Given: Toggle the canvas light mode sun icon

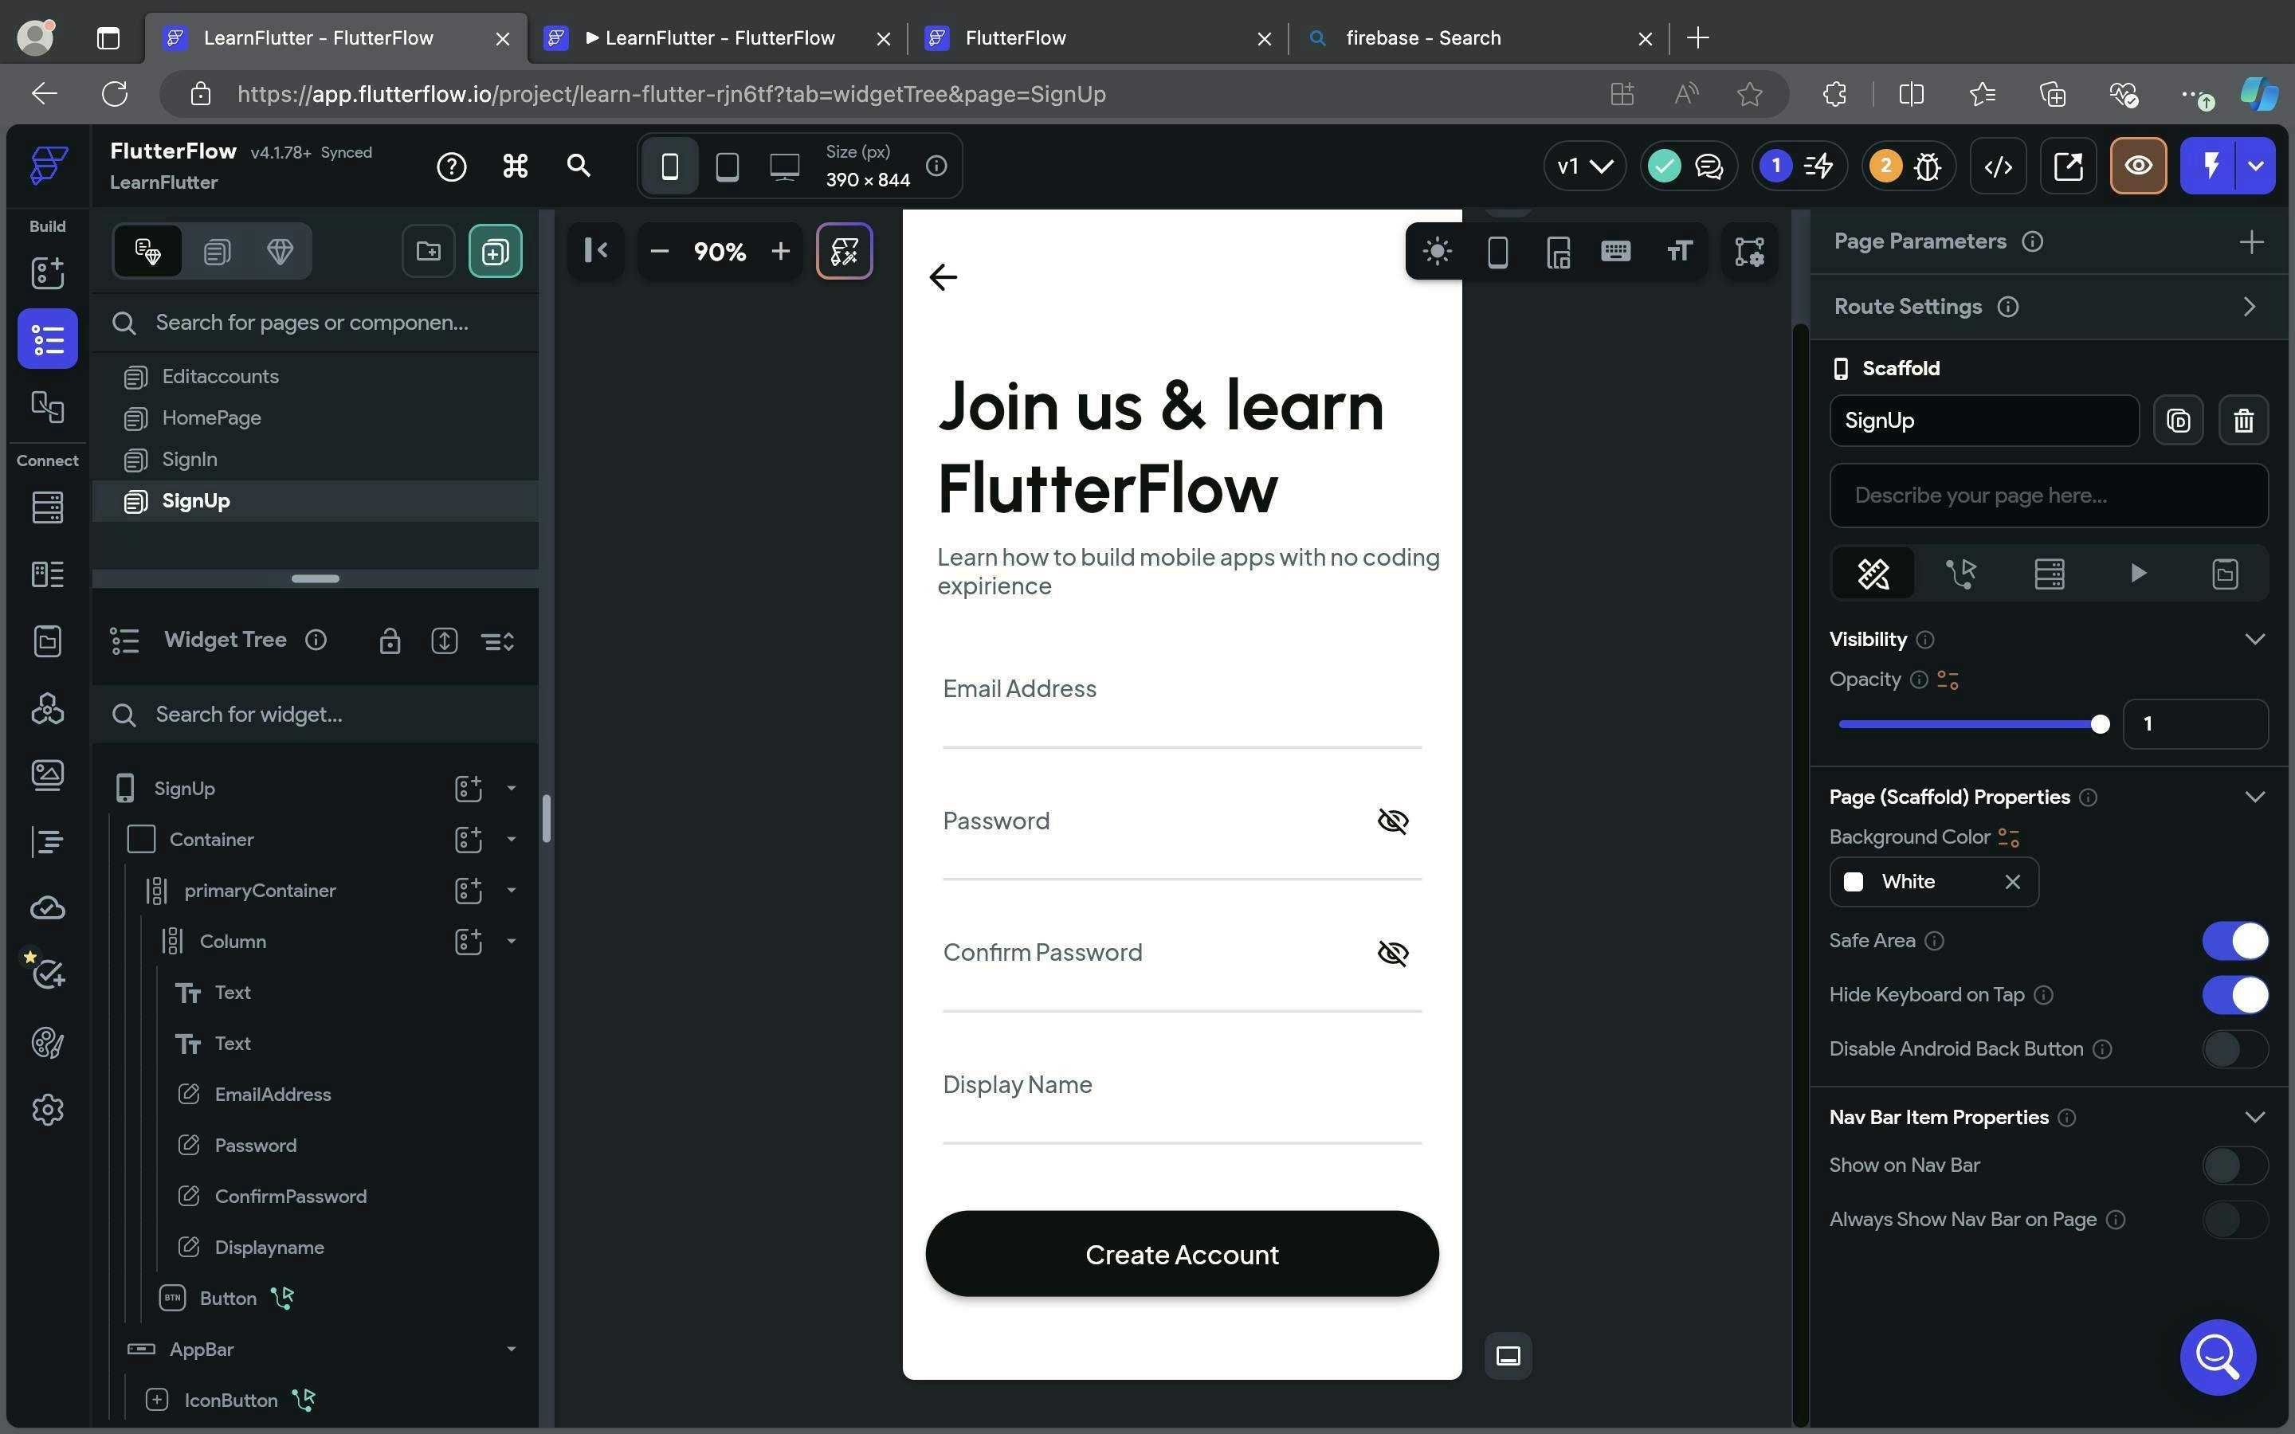Looking at the screenshot, I should 1437,251.
